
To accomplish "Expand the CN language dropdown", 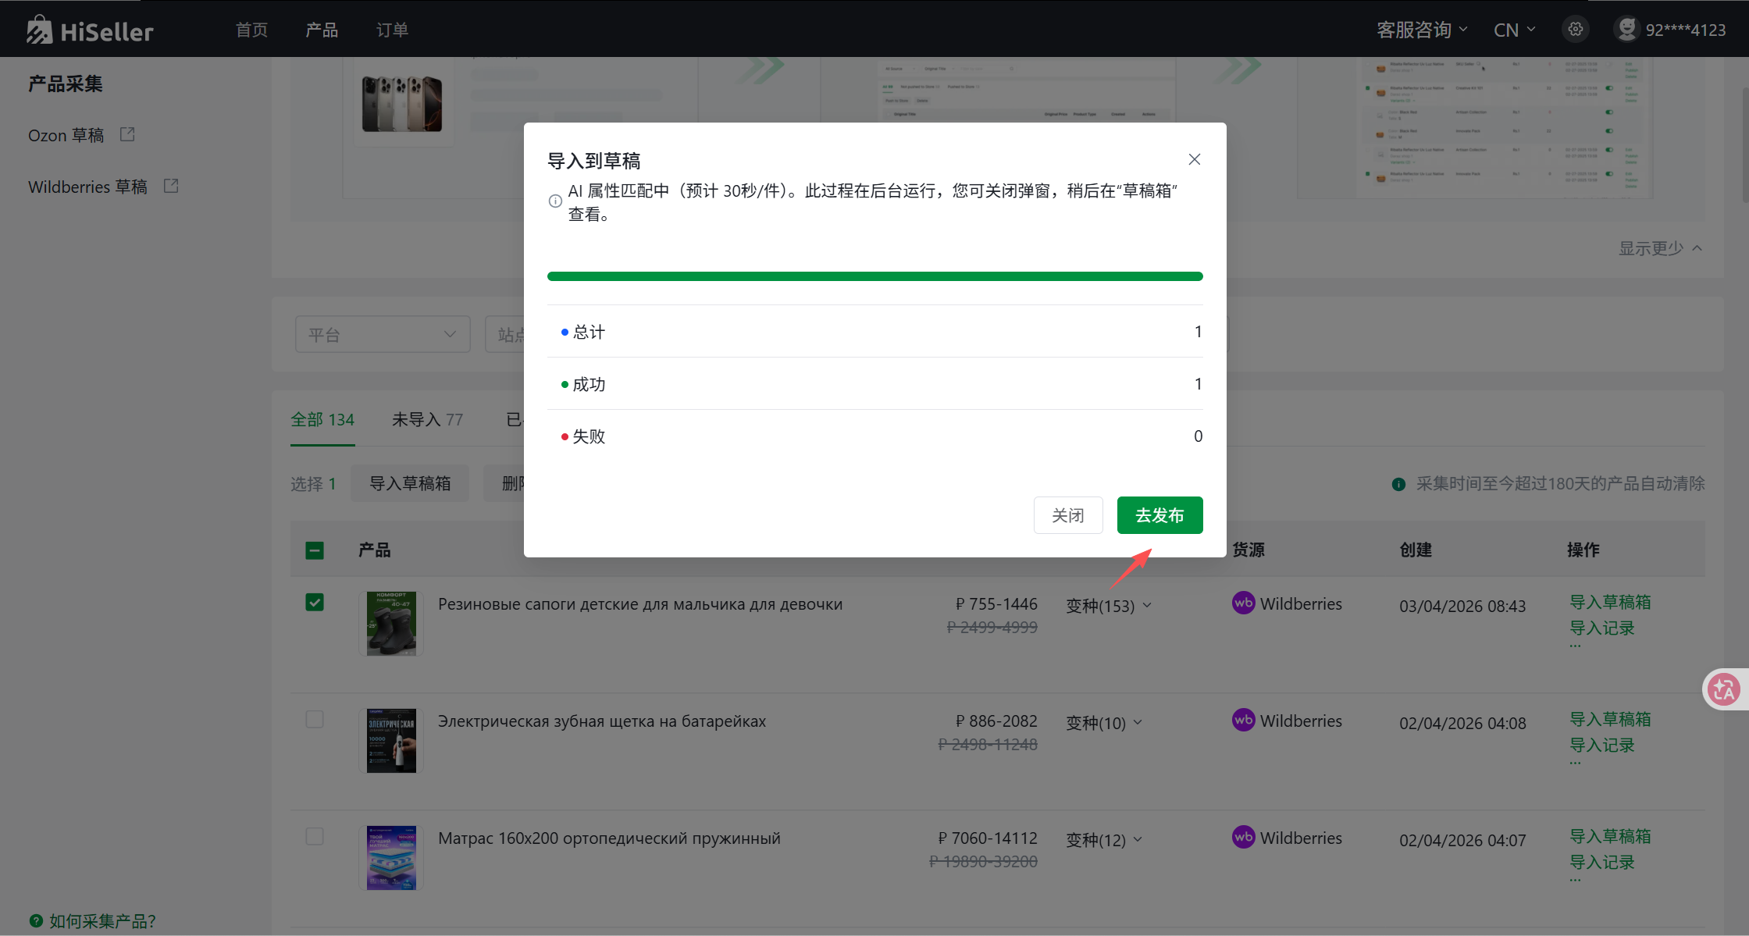I will (x=1514, y=30).
